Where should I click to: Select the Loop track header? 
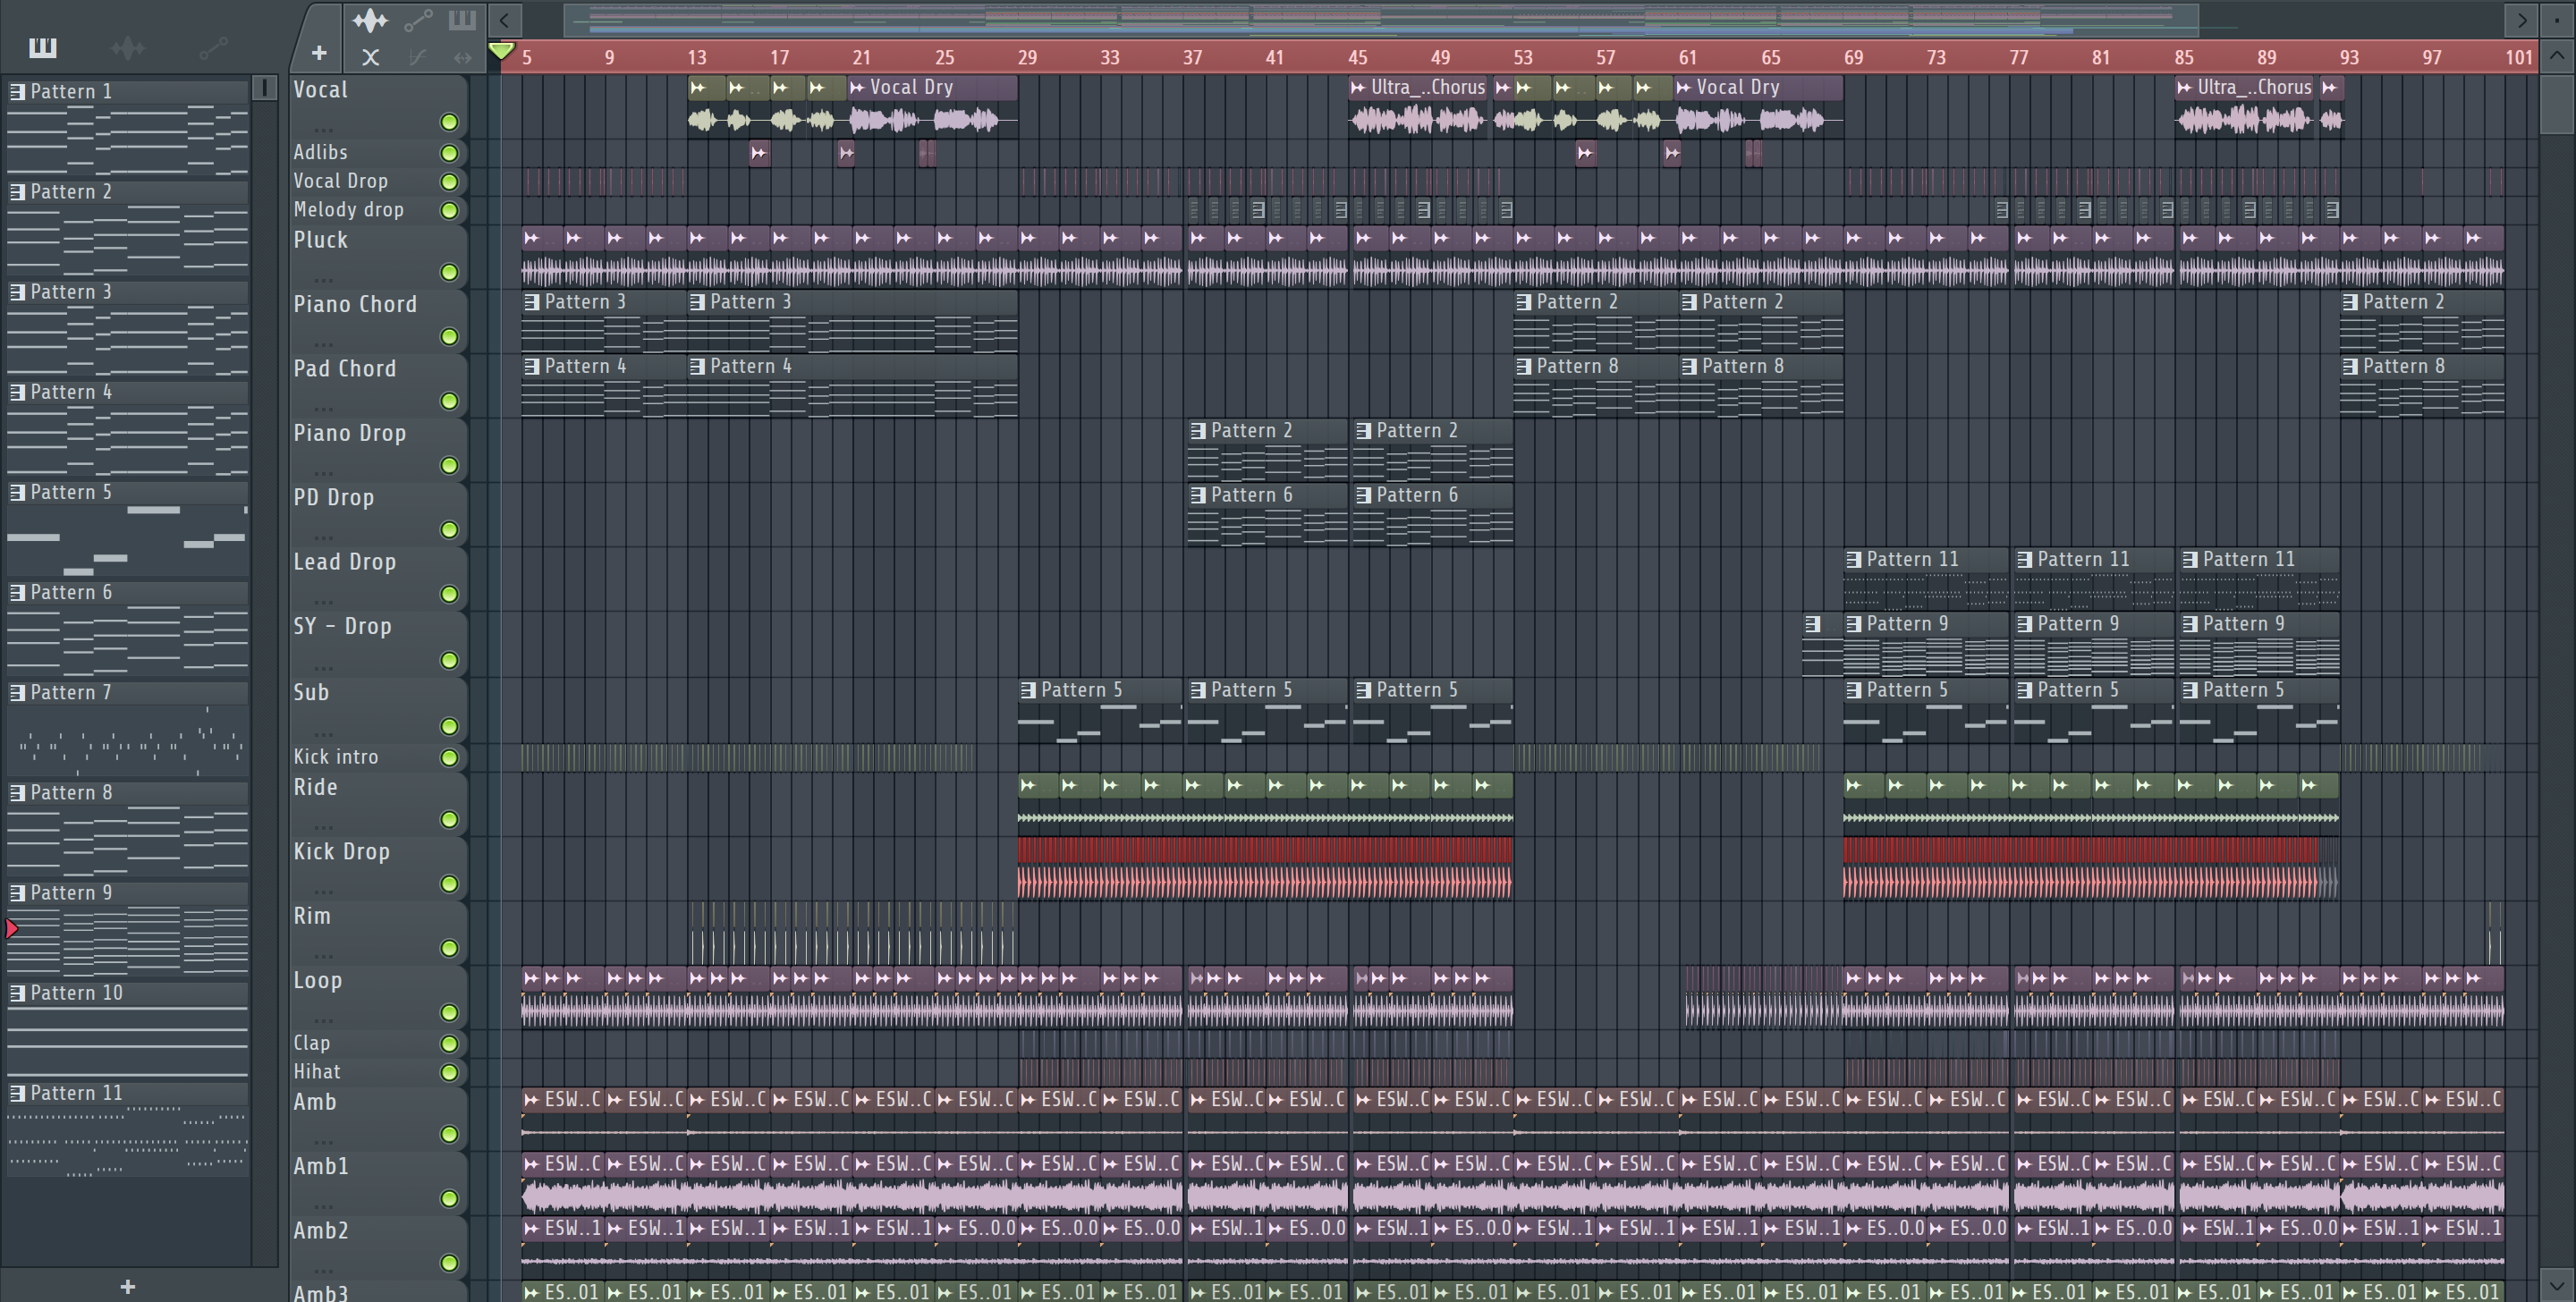(378, 996)
